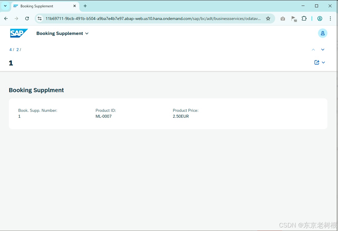This screenshot has width=338, height=231.
Task: Click the Product Price label
Action: (185, 111)
